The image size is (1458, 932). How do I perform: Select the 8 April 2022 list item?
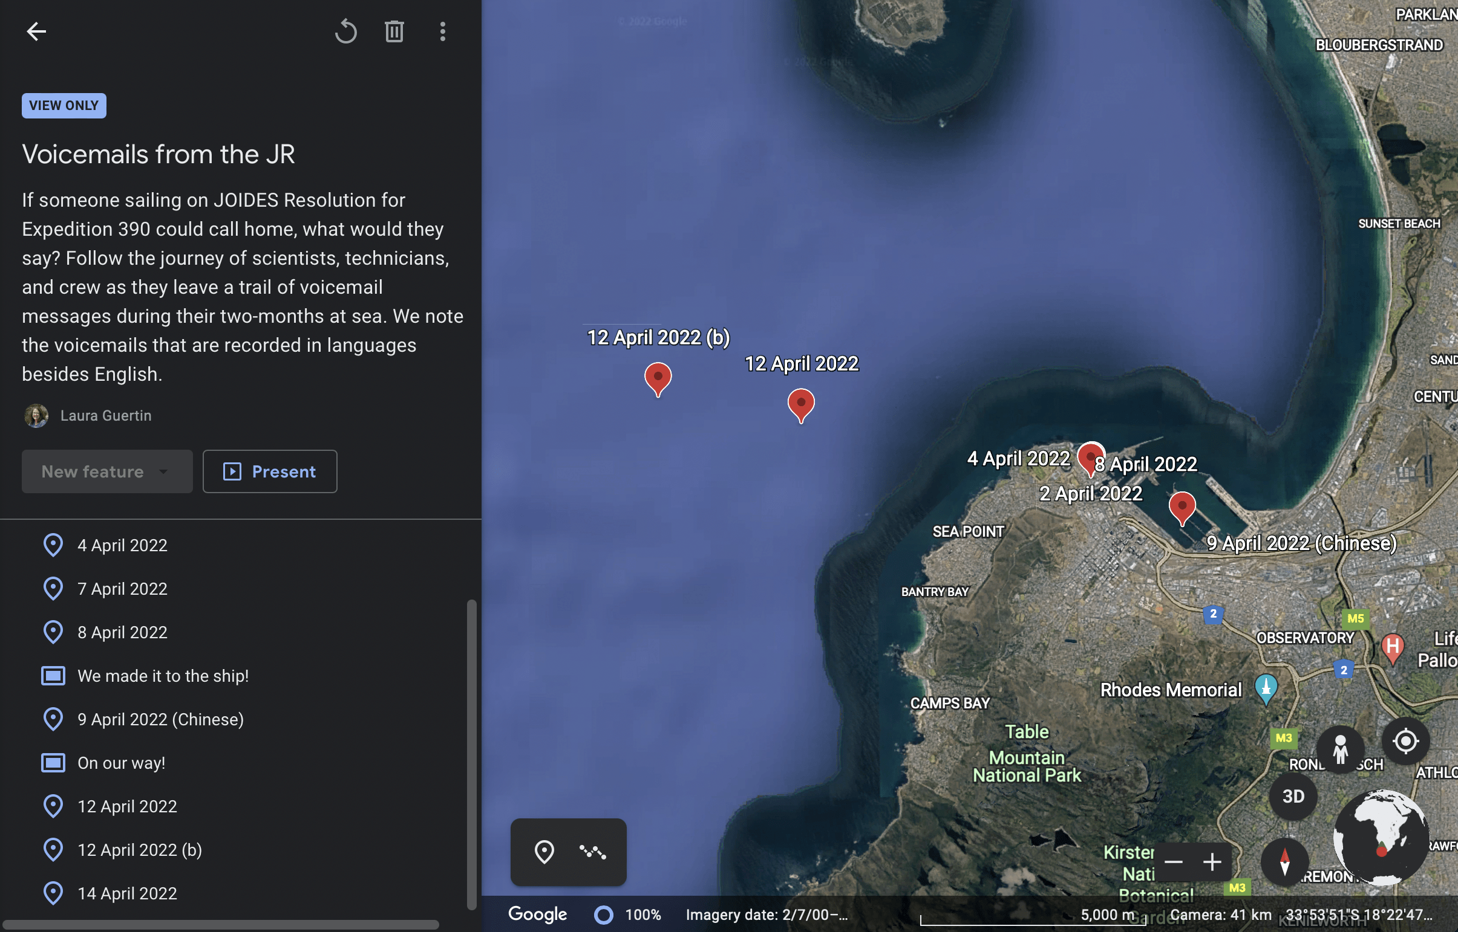(x=242, y=632)
